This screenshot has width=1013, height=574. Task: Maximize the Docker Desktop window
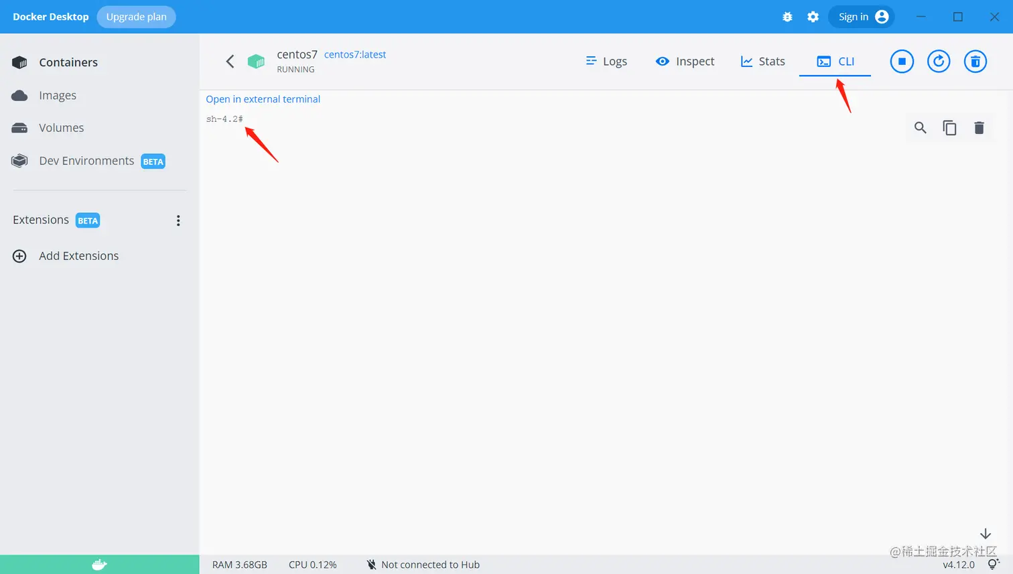pos(958,17)
